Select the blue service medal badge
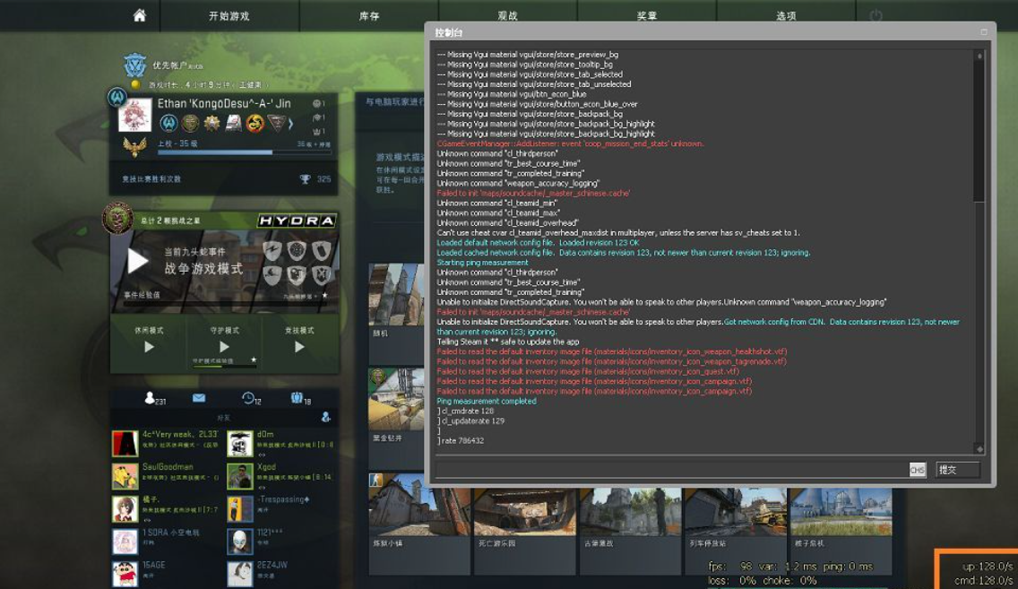 tap(168, 123)
